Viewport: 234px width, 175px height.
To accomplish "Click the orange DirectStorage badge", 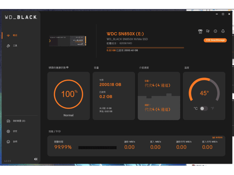I will (215, 40).
